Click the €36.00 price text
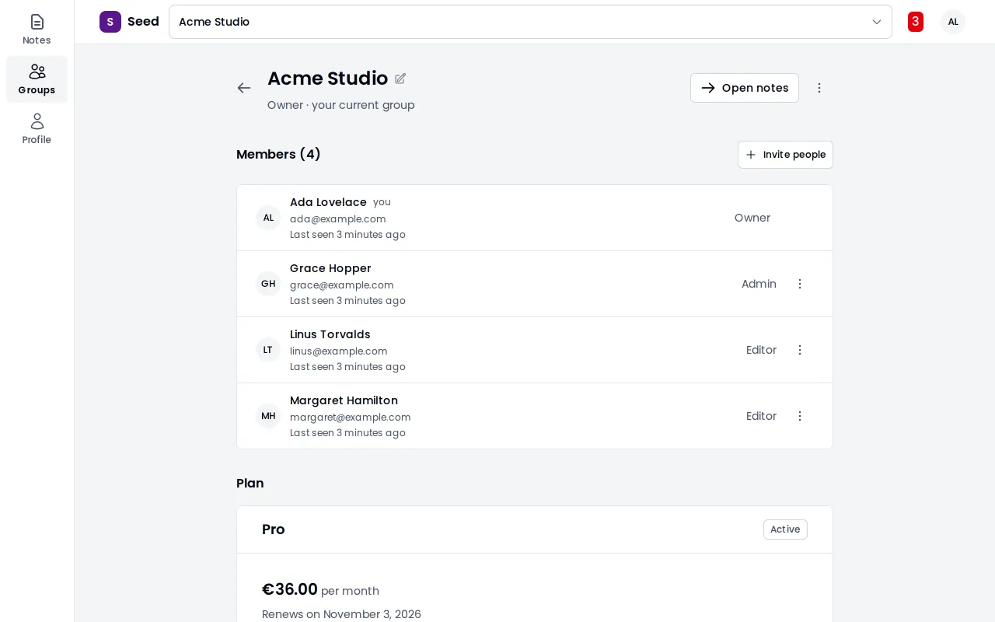This screenshot has width=995, height=622. (290, 589)
